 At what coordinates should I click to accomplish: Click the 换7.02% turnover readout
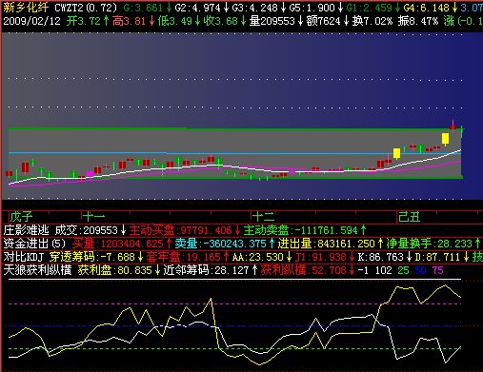tap(372, 21)
